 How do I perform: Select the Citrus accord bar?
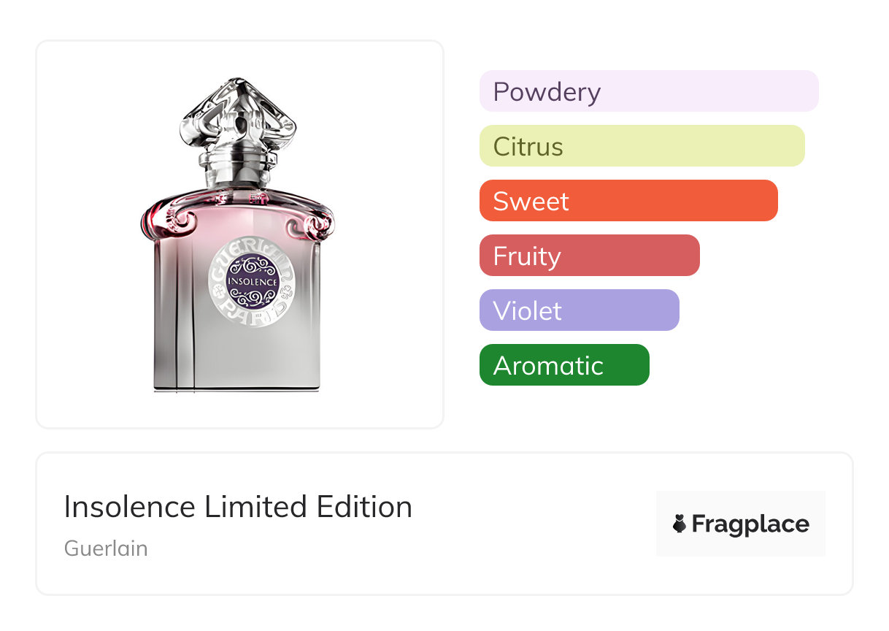[x=642, y=146]
